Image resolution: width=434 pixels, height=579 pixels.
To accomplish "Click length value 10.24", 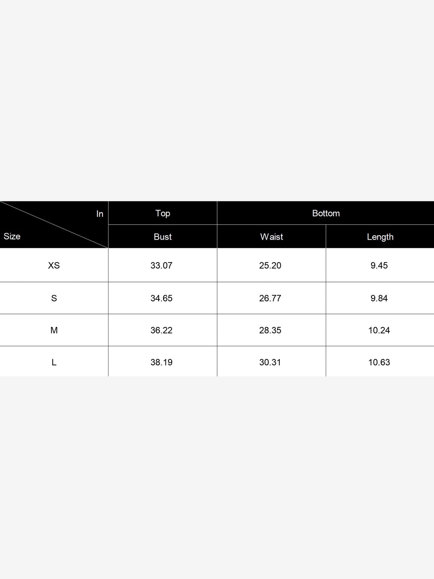I will (379, 330).
